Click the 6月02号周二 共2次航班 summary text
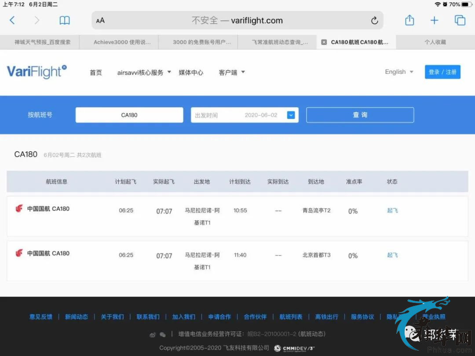This screenshot has height=356, width=475. [x=73, y=155]
